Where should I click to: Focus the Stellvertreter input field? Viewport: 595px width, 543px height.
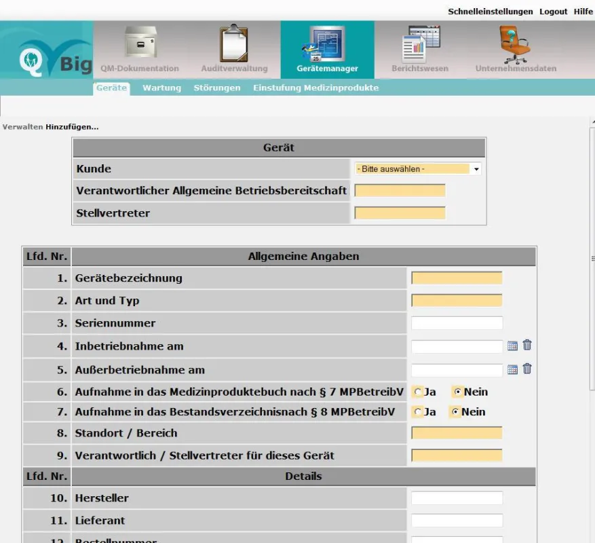pos(400,213)
